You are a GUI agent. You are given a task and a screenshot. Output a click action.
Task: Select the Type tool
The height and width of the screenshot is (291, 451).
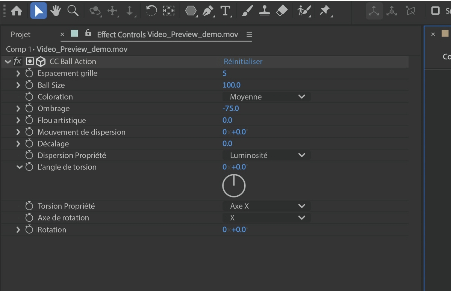(x=225, y=11)
